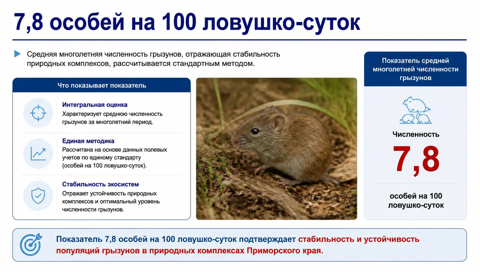This screenshot has height=272, width=480.
Task: Click the crosshair target icon beside Интегральная оценка
Action: tap(38, 113)
